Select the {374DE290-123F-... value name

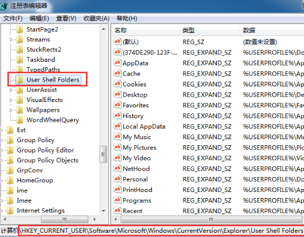coord(150,52)
